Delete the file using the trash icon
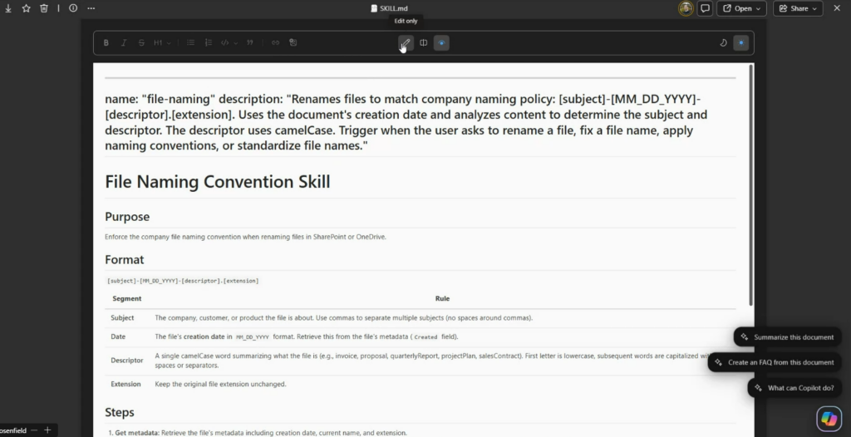Screen dimensions: 851x437 click(44, 8)
